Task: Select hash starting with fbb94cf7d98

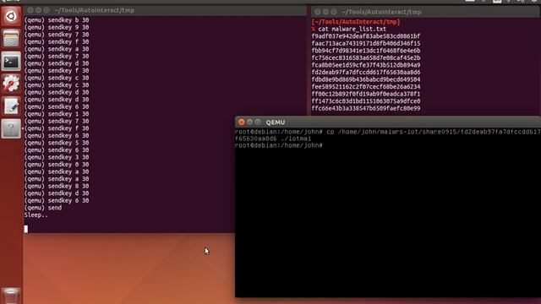Action: (x=366, y=51)
